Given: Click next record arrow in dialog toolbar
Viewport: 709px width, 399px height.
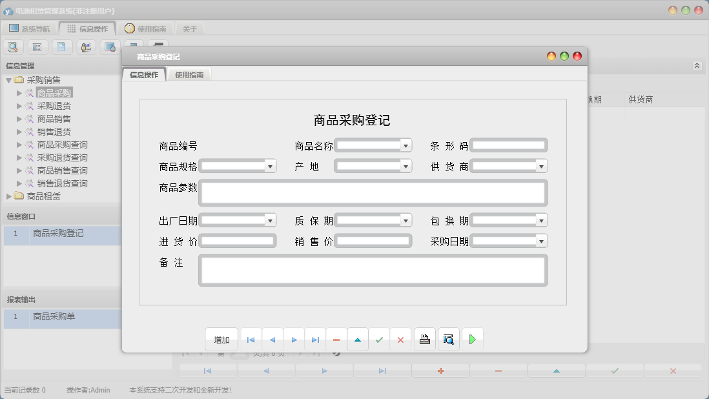Looking at the screenshot, I should [x=294, y=340].
